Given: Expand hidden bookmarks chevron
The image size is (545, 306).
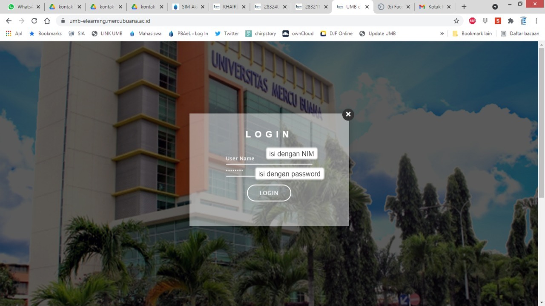Looking at the screenshot, I should tap(442, 33).
